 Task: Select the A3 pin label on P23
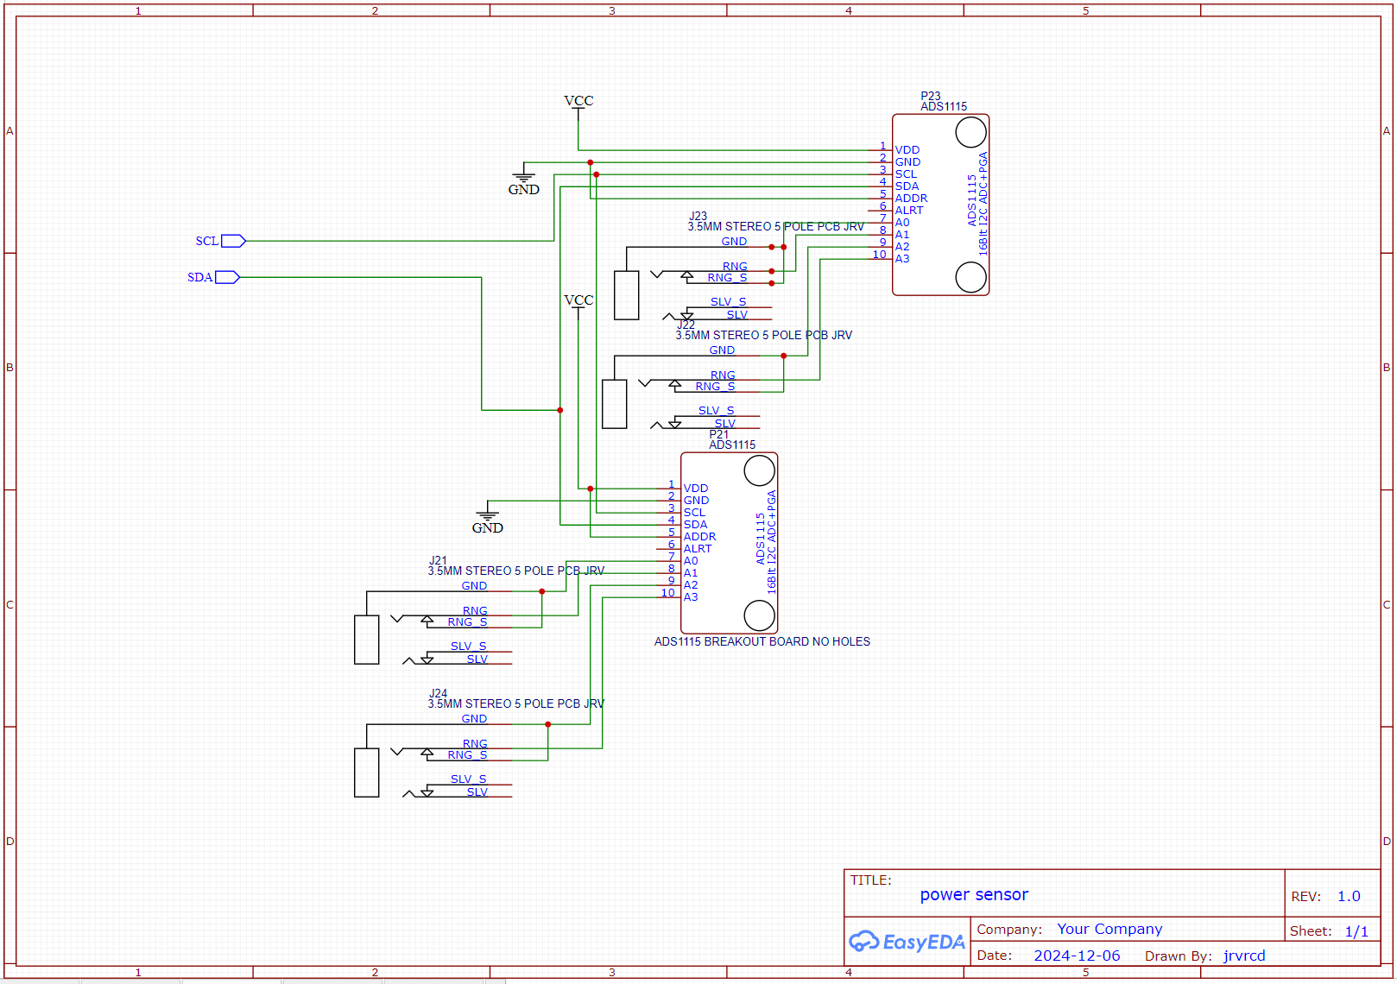tap(902, 259)
